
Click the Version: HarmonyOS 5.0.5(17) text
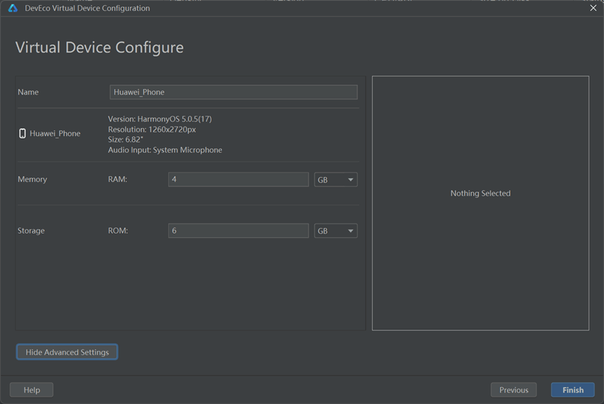pos(160,119)
